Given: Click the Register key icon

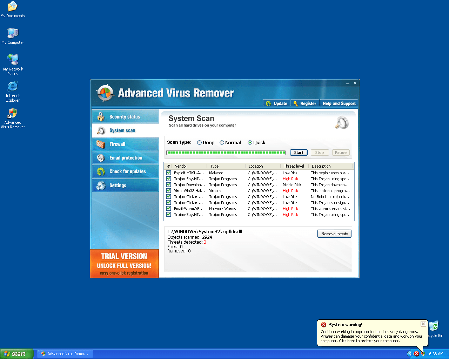Looking at the screenshot, I should 296,103.
